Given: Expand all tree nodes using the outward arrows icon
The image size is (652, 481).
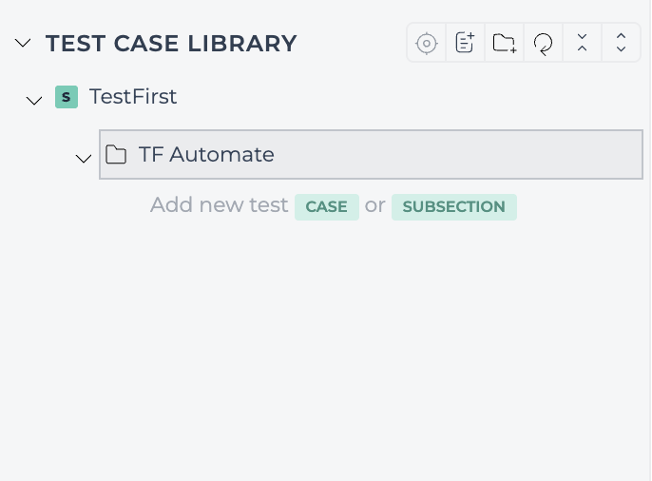Looking at the screenshot, I should click(621, 43).
